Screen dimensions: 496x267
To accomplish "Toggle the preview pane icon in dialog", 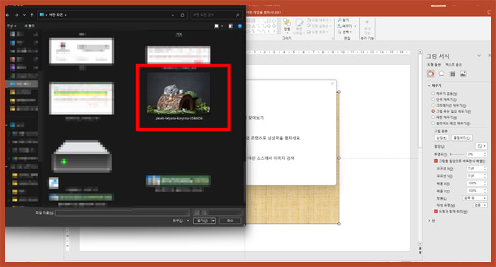I will [x=230, y=26].
